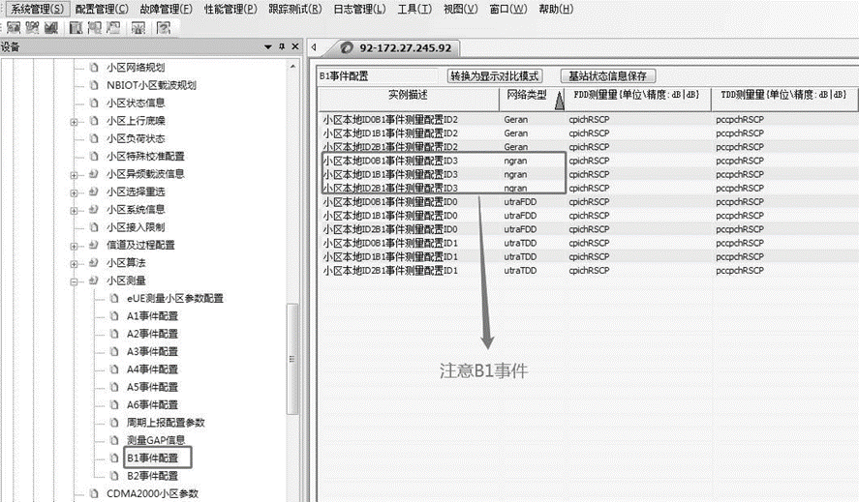Screen dimensions: 859x502
Task: Open the 帮助(H) menu
Action: click(x=556, y=9)
